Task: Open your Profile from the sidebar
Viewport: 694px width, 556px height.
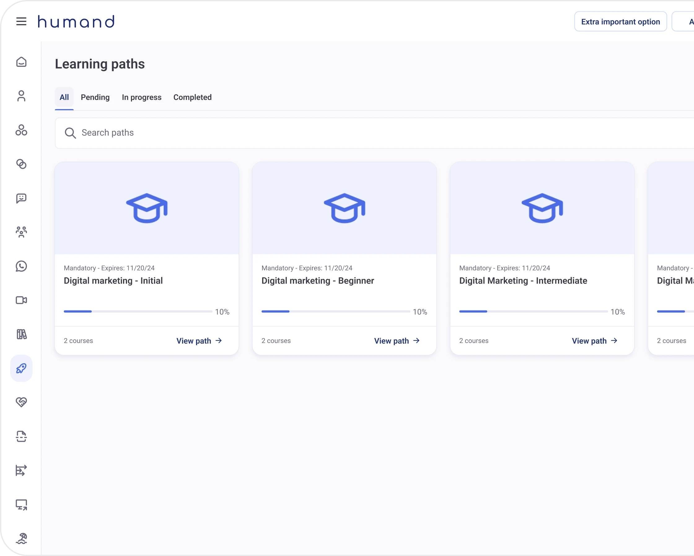Action: (x=21, y=96)
